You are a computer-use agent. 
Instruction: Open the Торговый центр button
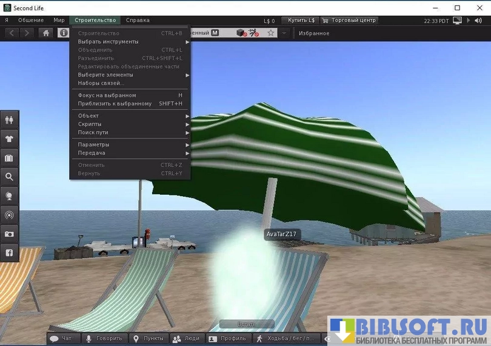click(x=349, y=20)
